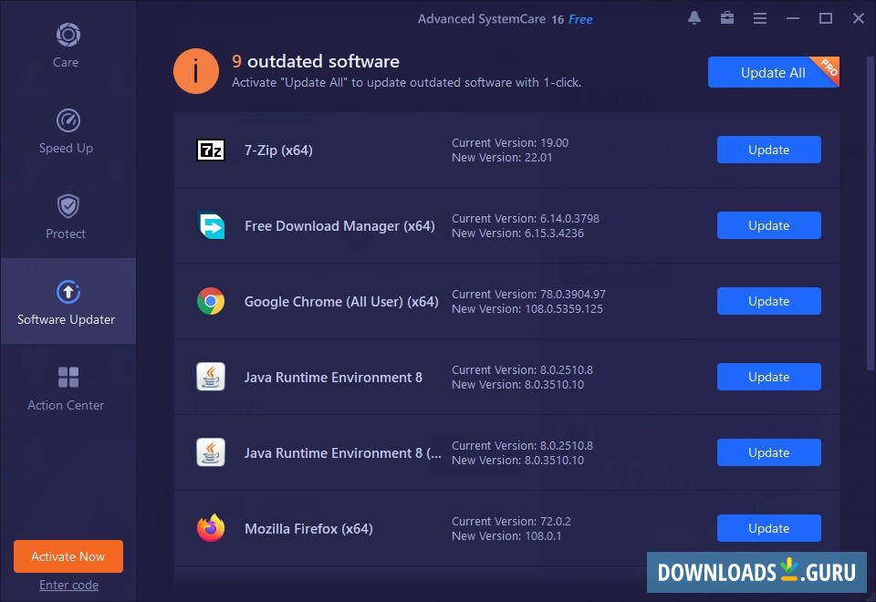This screenshot has width=876, height=602.
Task: Click the first Java Runtime Environment icon
Action: (211, 377)
